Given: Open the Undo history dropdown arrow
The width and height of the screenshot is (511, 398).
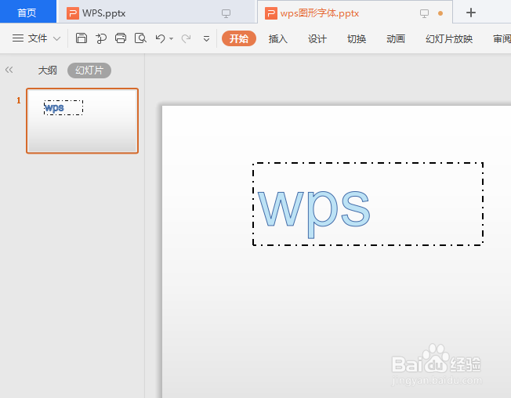Looking at the screenshot, I should click(171, 38).
